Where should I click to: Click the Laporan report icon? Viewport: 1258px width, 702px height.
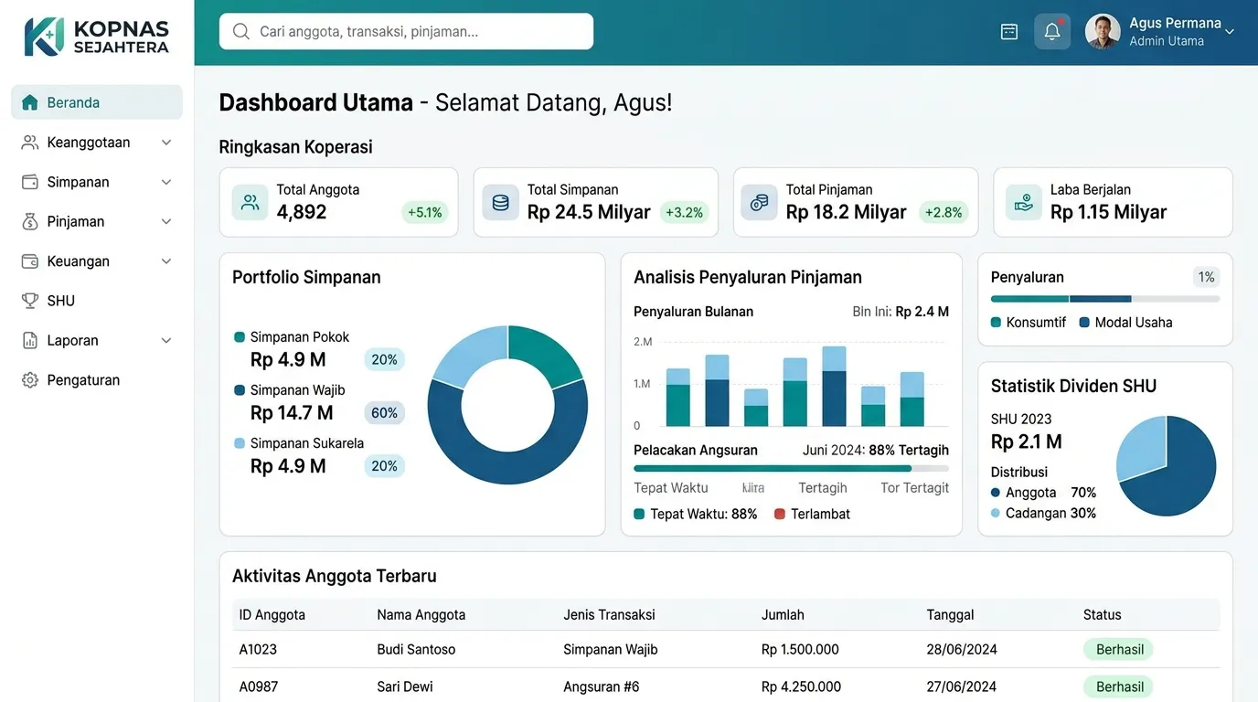tap(30, 340)
